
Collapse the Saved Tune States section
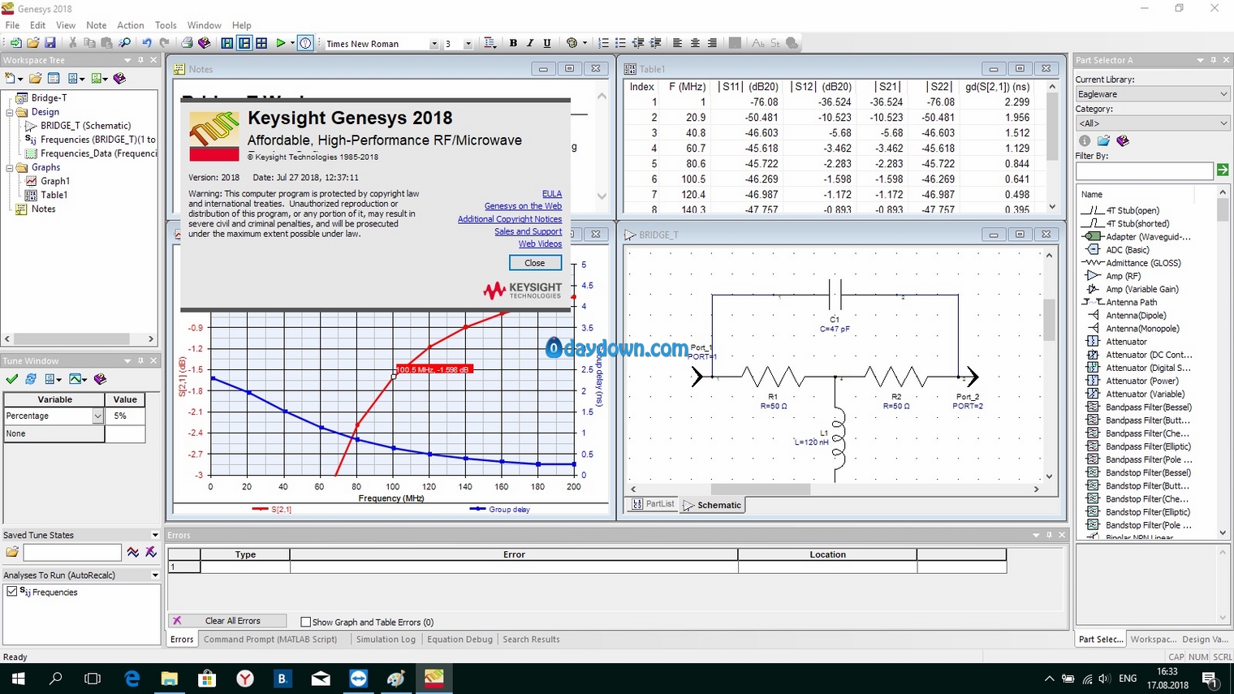pos(154,535)
